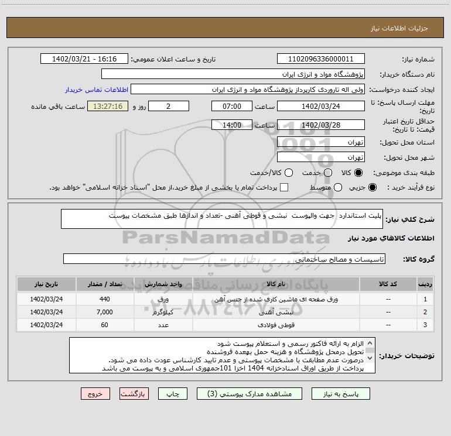451x436 pixels.
Task: Toggle the Islamic treasury payment checkbox
Action: pyautogui.click(x=284, y=187)
